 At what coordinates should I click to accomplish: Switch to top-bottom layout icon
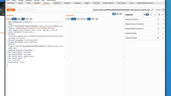coord(117,14)
